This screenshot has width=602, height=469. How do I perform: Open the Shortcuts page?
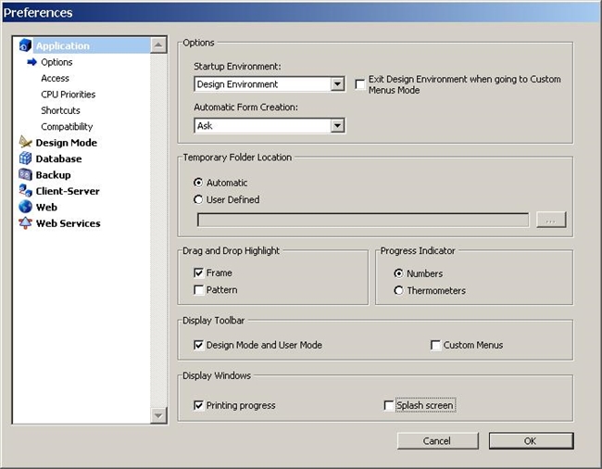point(60,110)
